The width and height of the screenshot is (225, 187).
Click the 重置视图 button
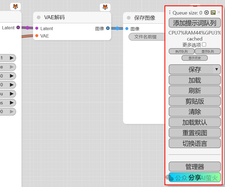click(x=195, y=133)
